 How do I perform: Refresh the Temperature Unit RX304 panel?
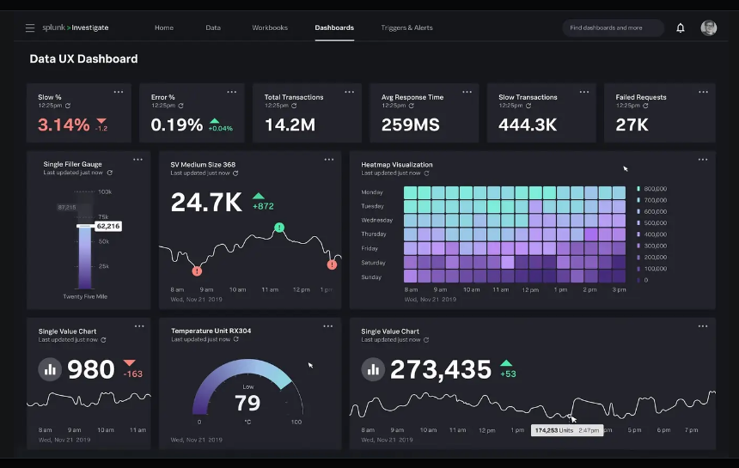[236, 339]
